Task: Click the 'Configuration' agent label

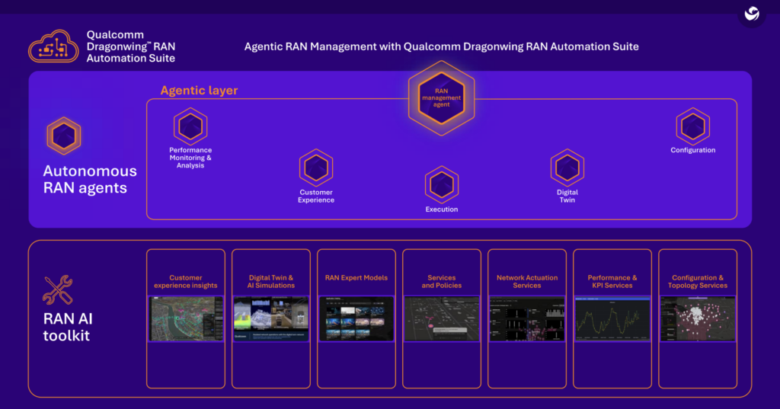Action: (693, 150)
